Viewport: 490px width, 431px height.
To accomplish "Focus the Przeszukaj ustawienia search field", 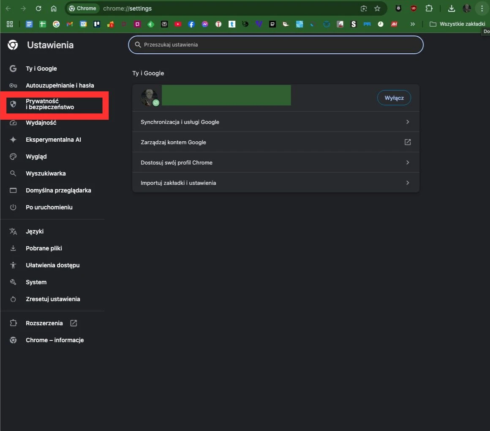I will coord(275,45).
